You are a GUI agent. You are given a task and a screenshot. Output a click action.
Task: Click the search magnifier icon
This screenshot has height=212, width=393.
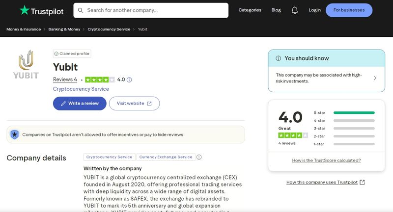[81, 10]
